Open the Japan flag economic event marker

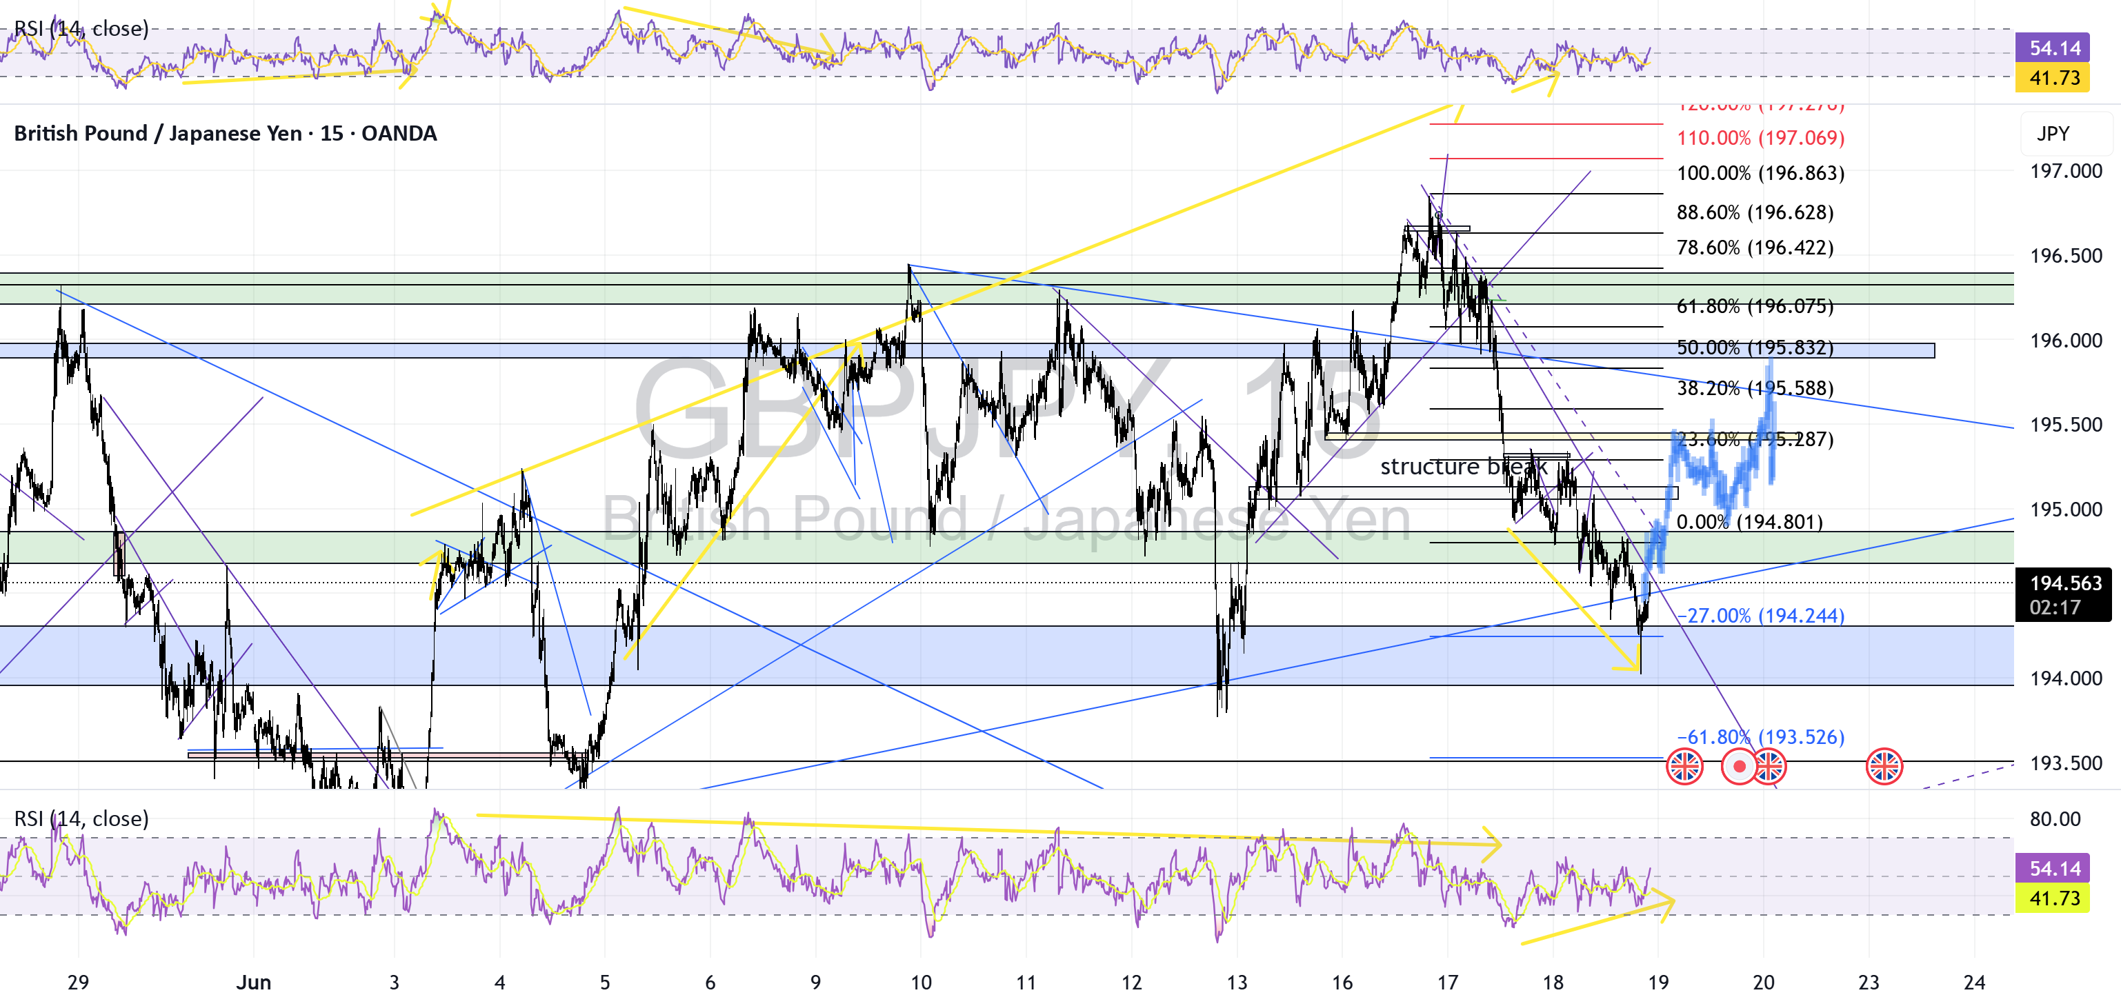[x=1739, y=767]
